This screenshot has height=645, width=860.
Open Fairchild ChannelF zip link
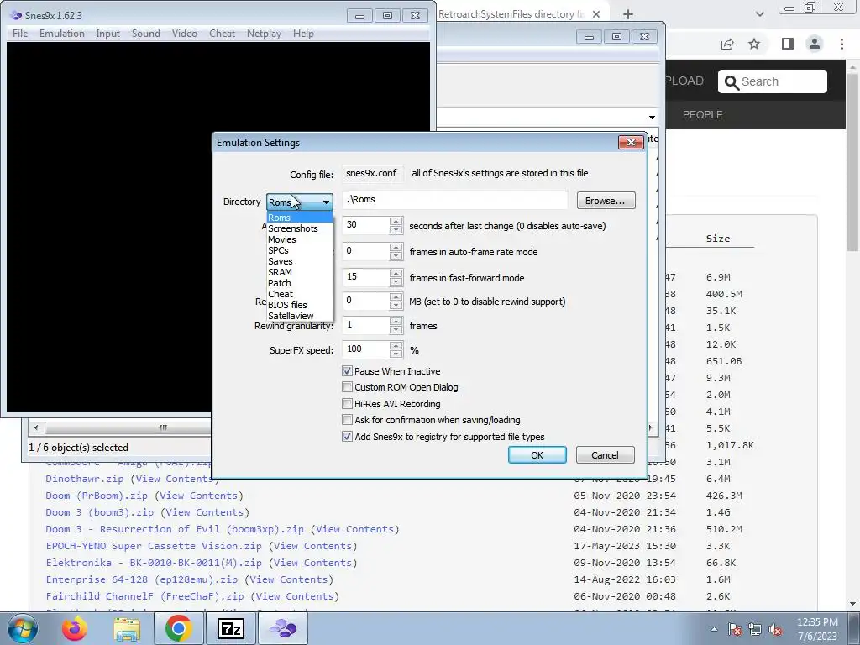click(144, 597)
